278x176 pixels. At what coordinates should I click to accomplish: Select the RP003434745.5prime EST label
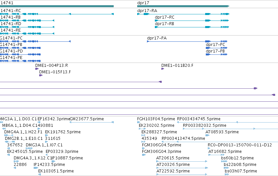199,119
